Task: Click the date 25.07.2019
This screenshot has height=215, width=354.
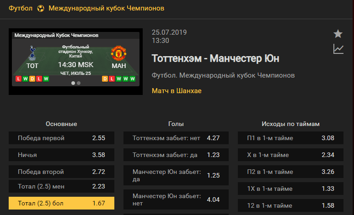Action: coord(169,32)
